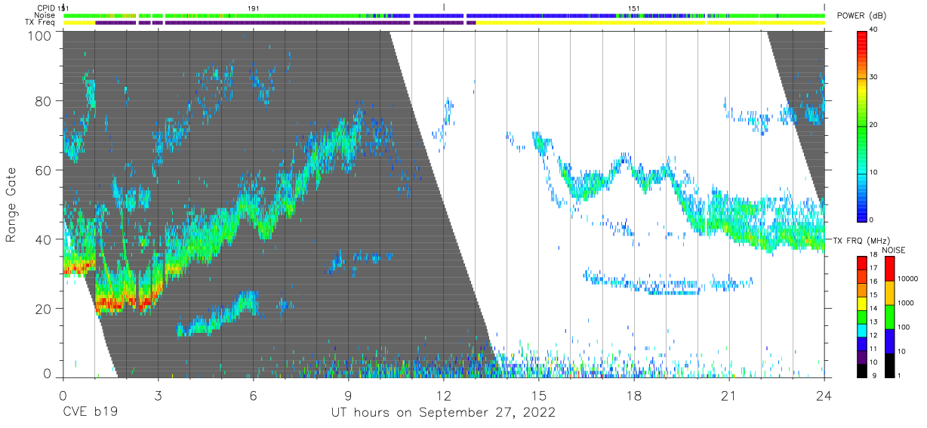This screenshot has width=927, height=428.
Task: Click the UT hours axis tick '18'
Action: click(634, 396)
